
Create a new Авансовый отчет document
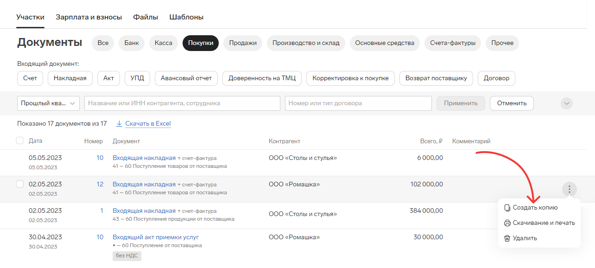pos(186,78)
